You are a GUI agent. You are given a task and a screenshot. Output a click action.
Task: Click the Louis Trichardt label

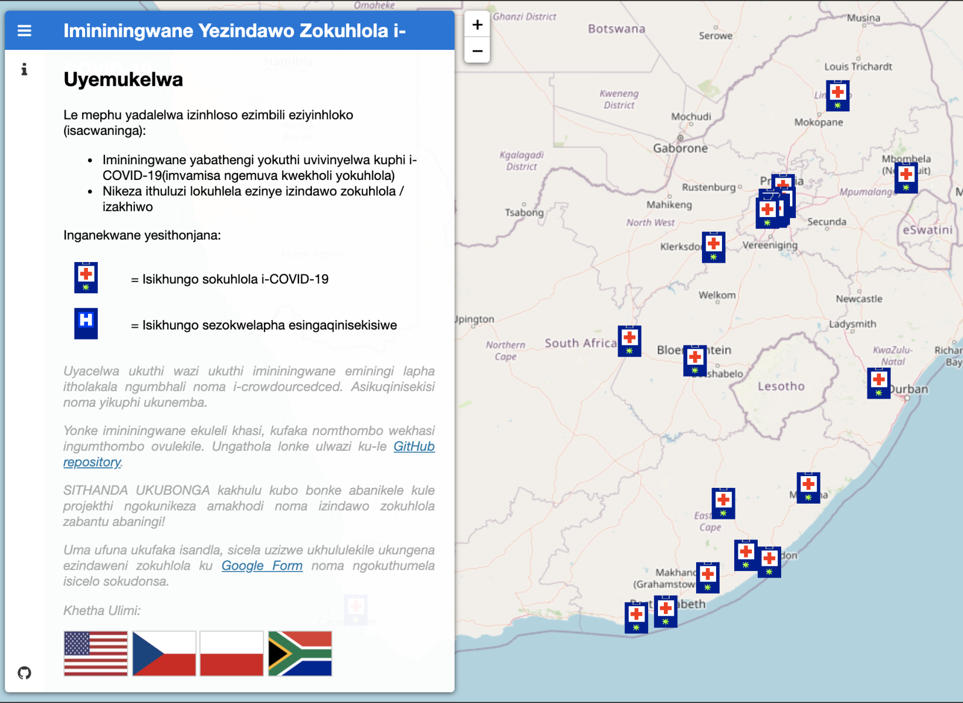click(x=858, y=66)
